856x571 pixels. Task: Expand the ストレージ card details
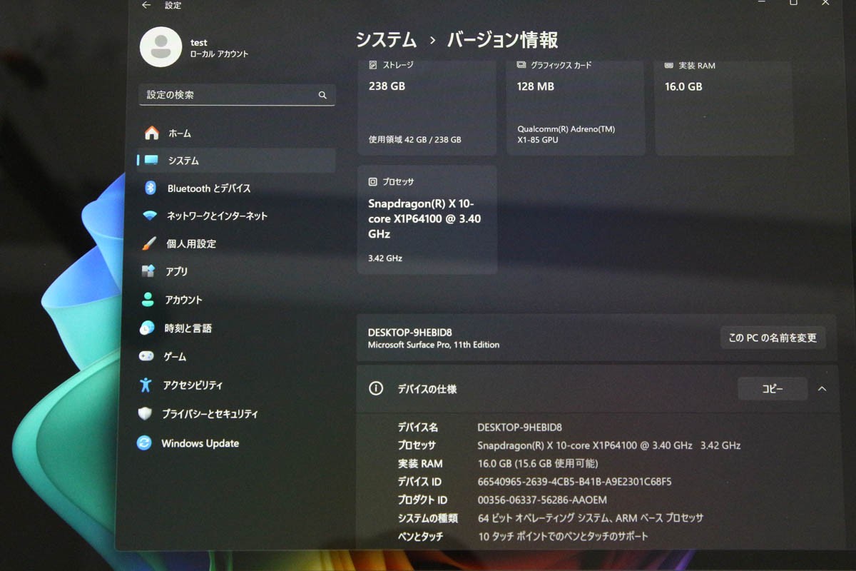click(x=427, y=107)
